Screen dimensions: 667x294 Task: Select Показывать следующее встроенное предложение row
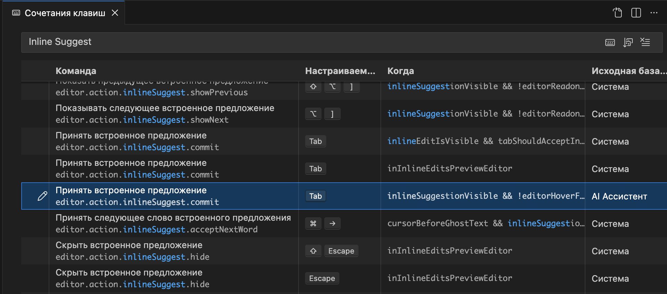[x=344, y=114]
